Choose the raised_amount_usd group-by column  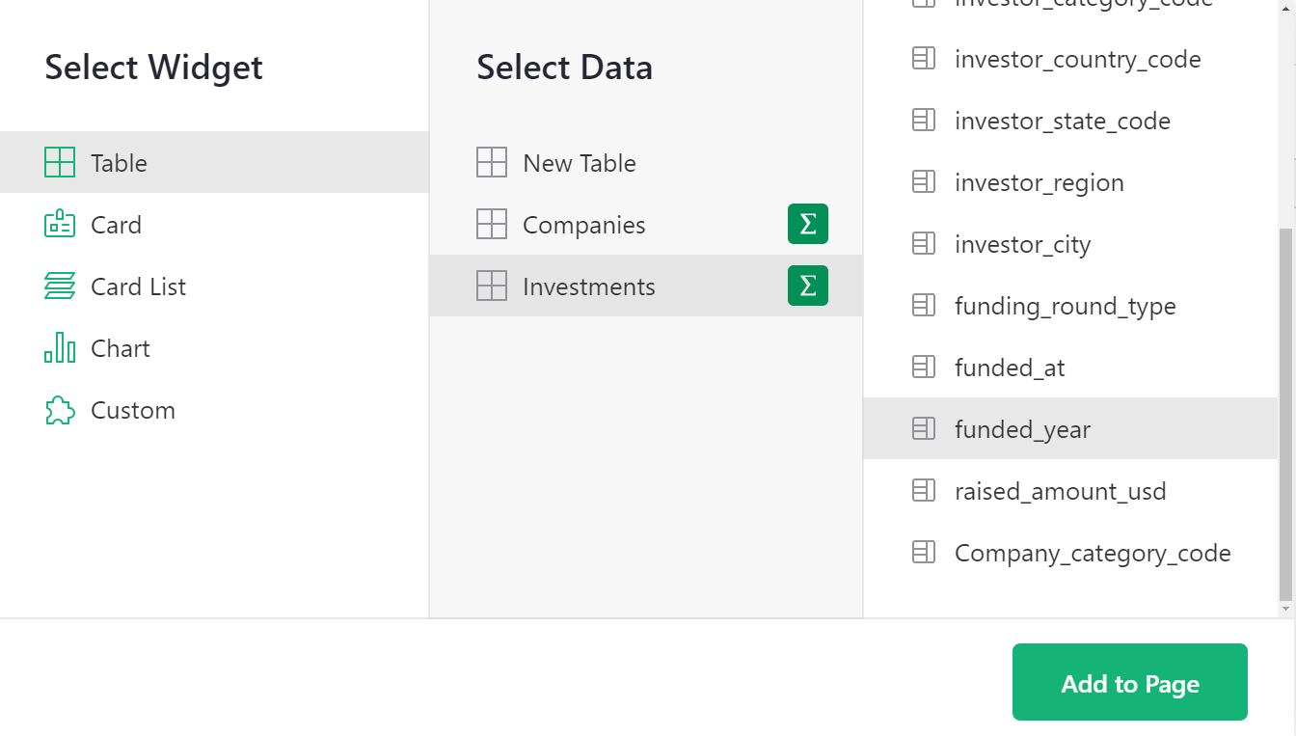1060,491
